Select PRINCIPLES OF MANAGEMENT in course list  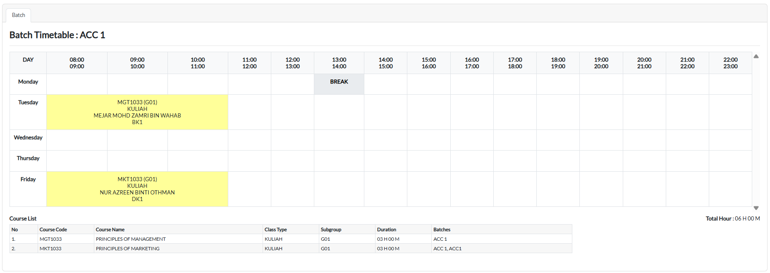131,239
